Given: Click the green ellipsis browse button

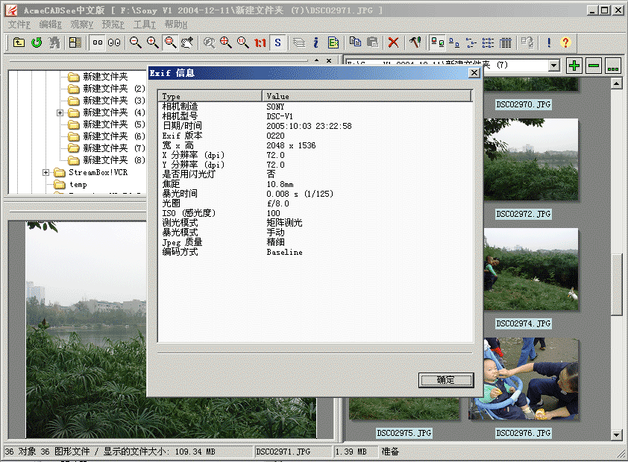Looking at the screenshot, I should tap(613, 65).
